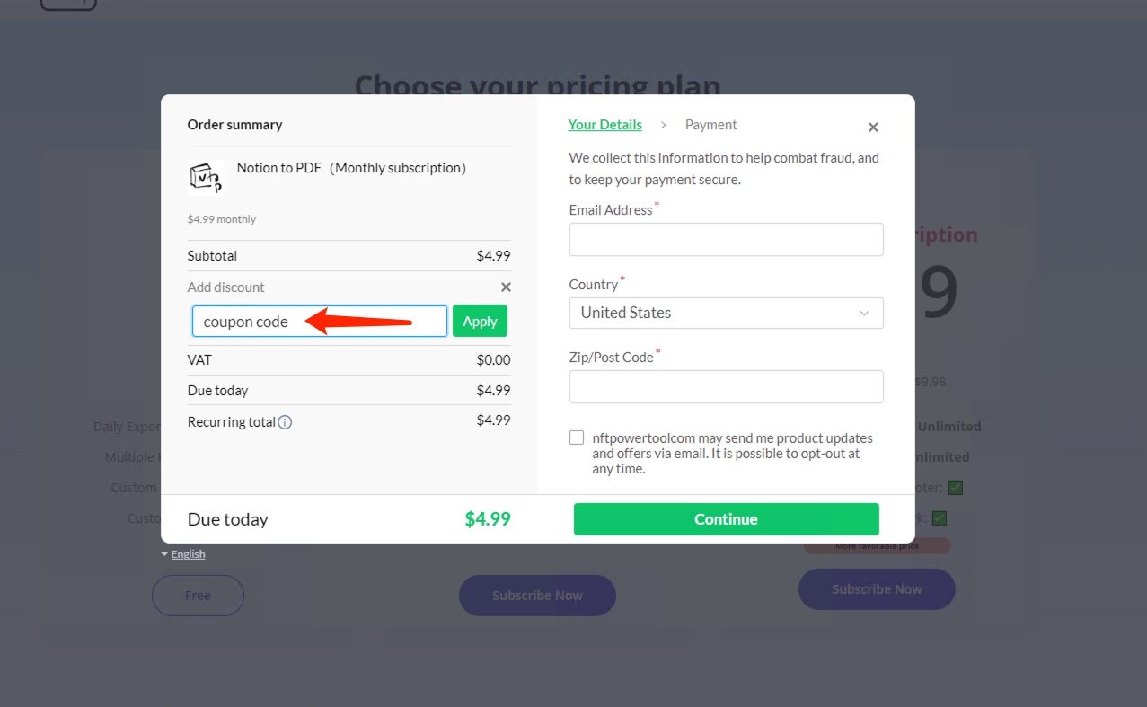Close the checkout modal with the X icon
1147x707 pixels.
(872, 127)
